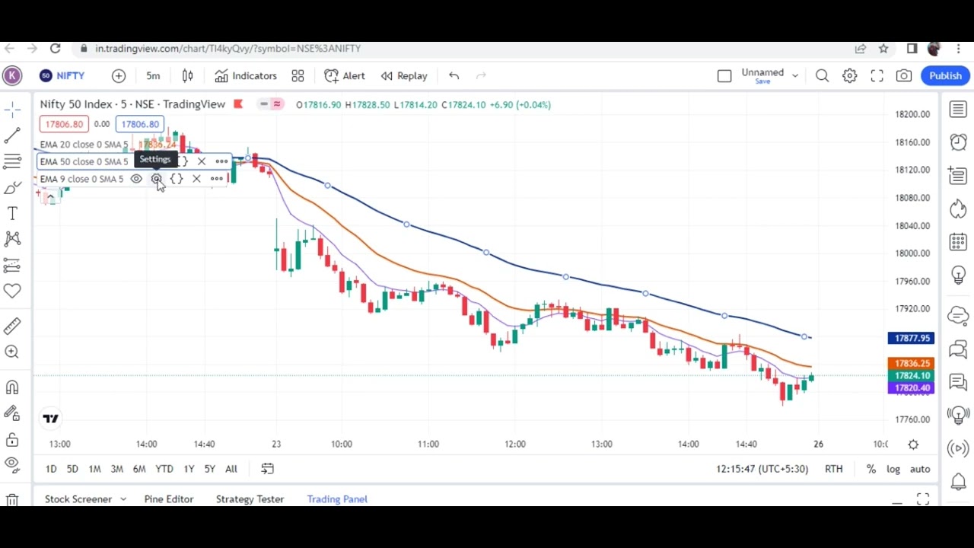Undo the last chart action
Image resolution: width=974 pixels, height=548 pixels.
click(454, 75)
